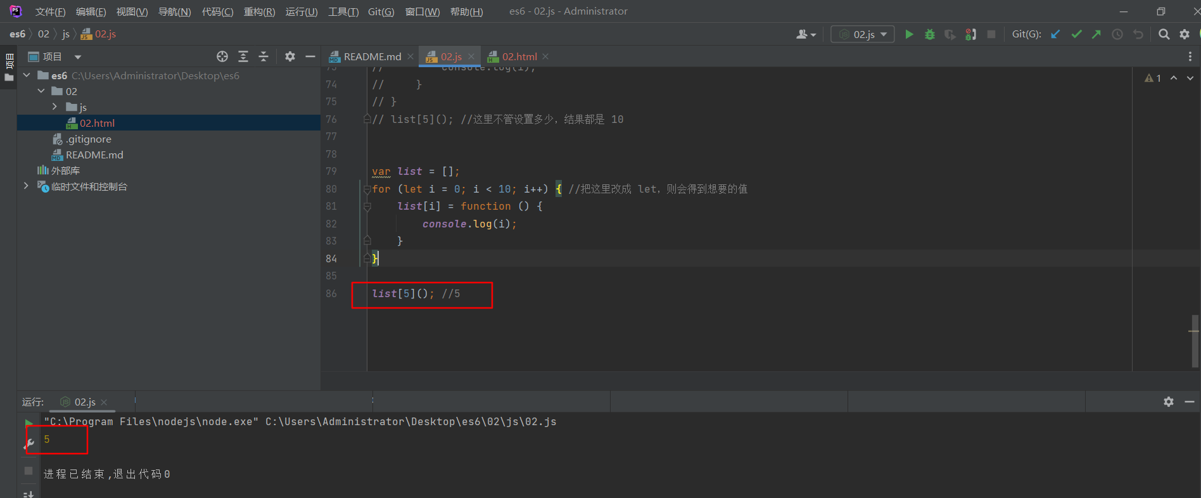Update project via the Git blue arrow
The height and width of the screenshot is (498, 1201).
point(1055,34)
